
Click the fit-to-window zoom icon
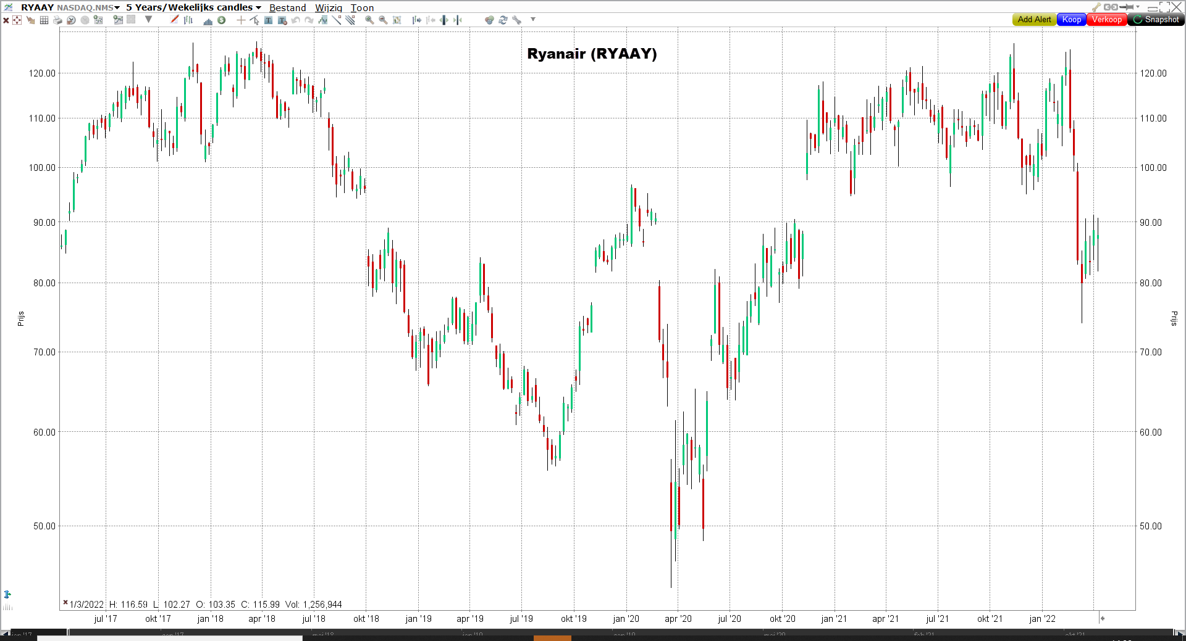pyautogui.click(x=397, y=20)
